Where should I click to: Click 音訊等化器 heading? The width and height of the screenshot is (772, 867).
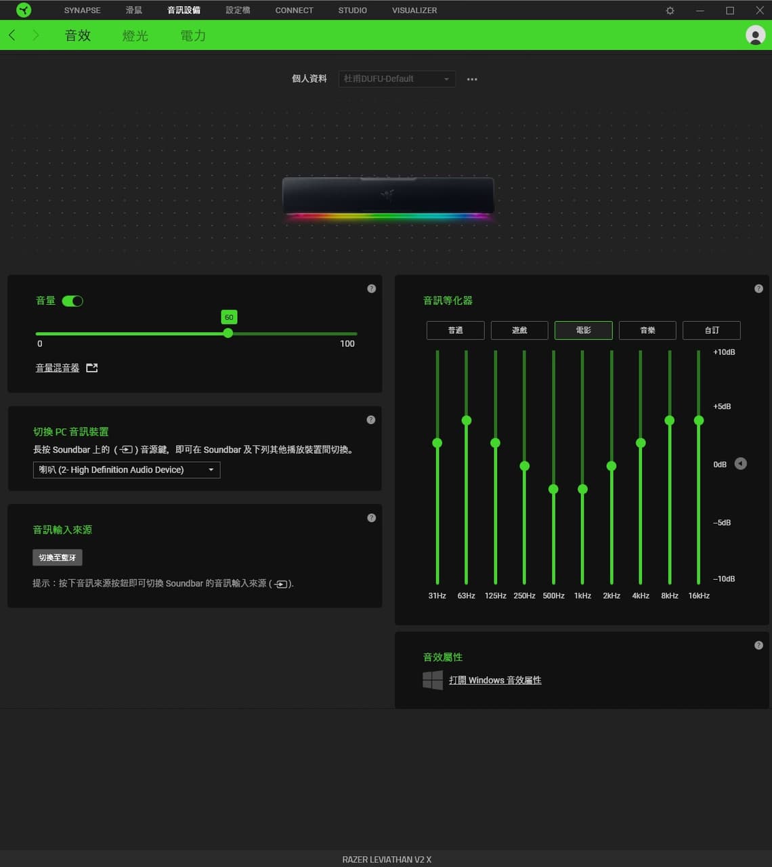[x=448, y=300]
